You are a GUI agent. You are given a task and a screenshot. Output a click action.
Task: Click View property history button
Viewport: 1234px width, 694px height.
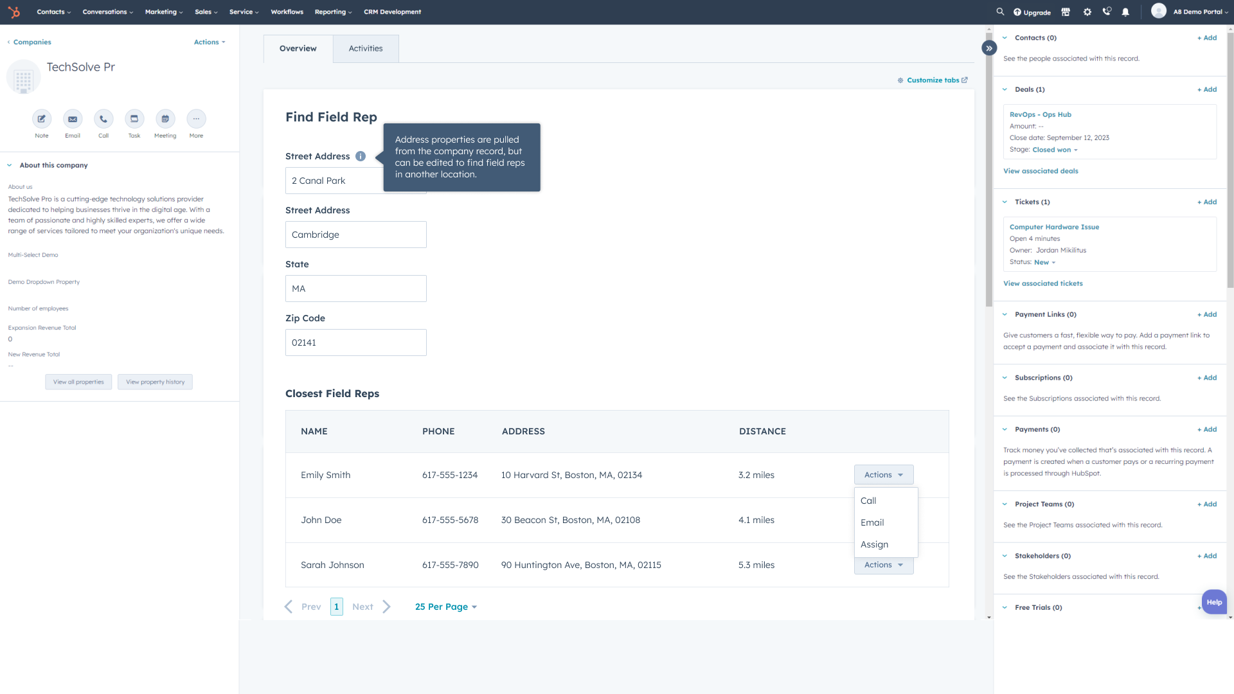pyautogui.click(x=155, y=382)
